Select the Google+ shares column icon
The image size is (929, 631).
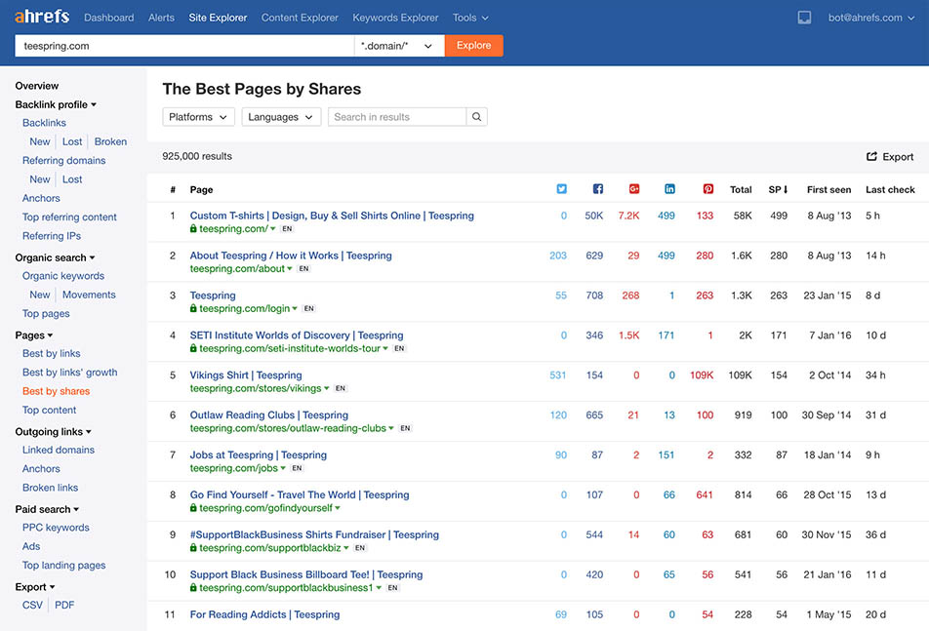click(x=632, y=189)
